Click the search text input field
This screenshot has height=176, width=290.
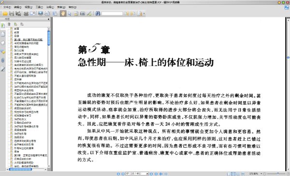pos(112,14)
